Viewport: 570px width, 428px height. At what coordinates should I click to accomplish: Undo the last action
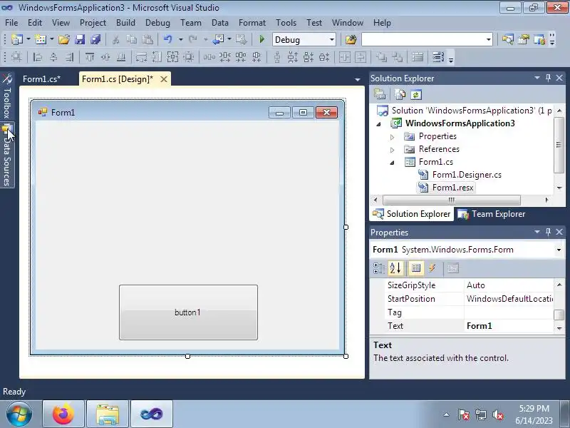(167, 39)
